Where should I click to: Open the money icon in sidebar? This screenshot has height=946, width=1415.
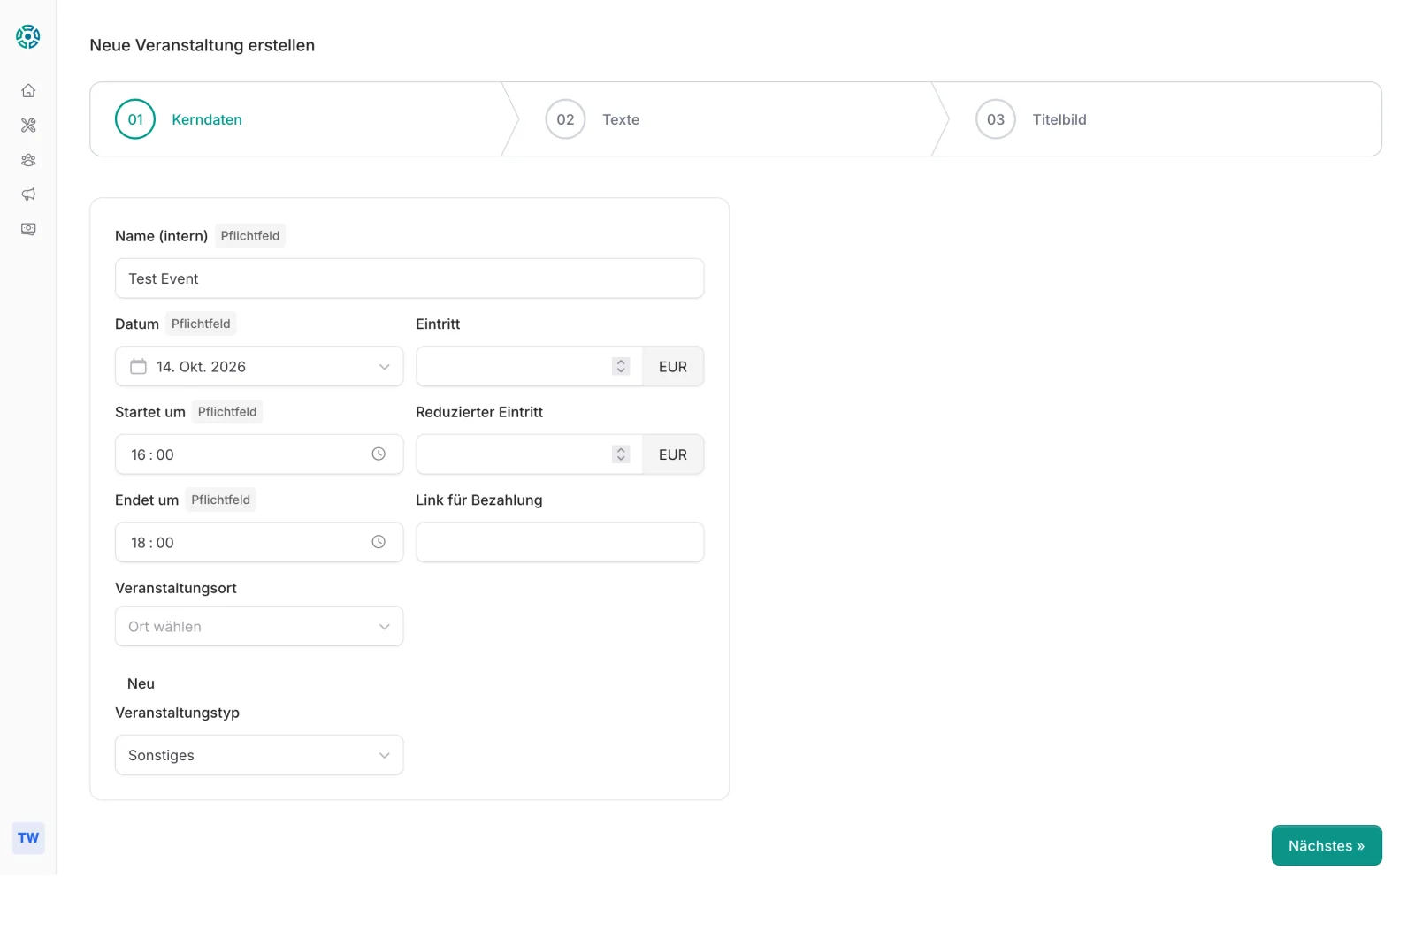click(28, 229)
